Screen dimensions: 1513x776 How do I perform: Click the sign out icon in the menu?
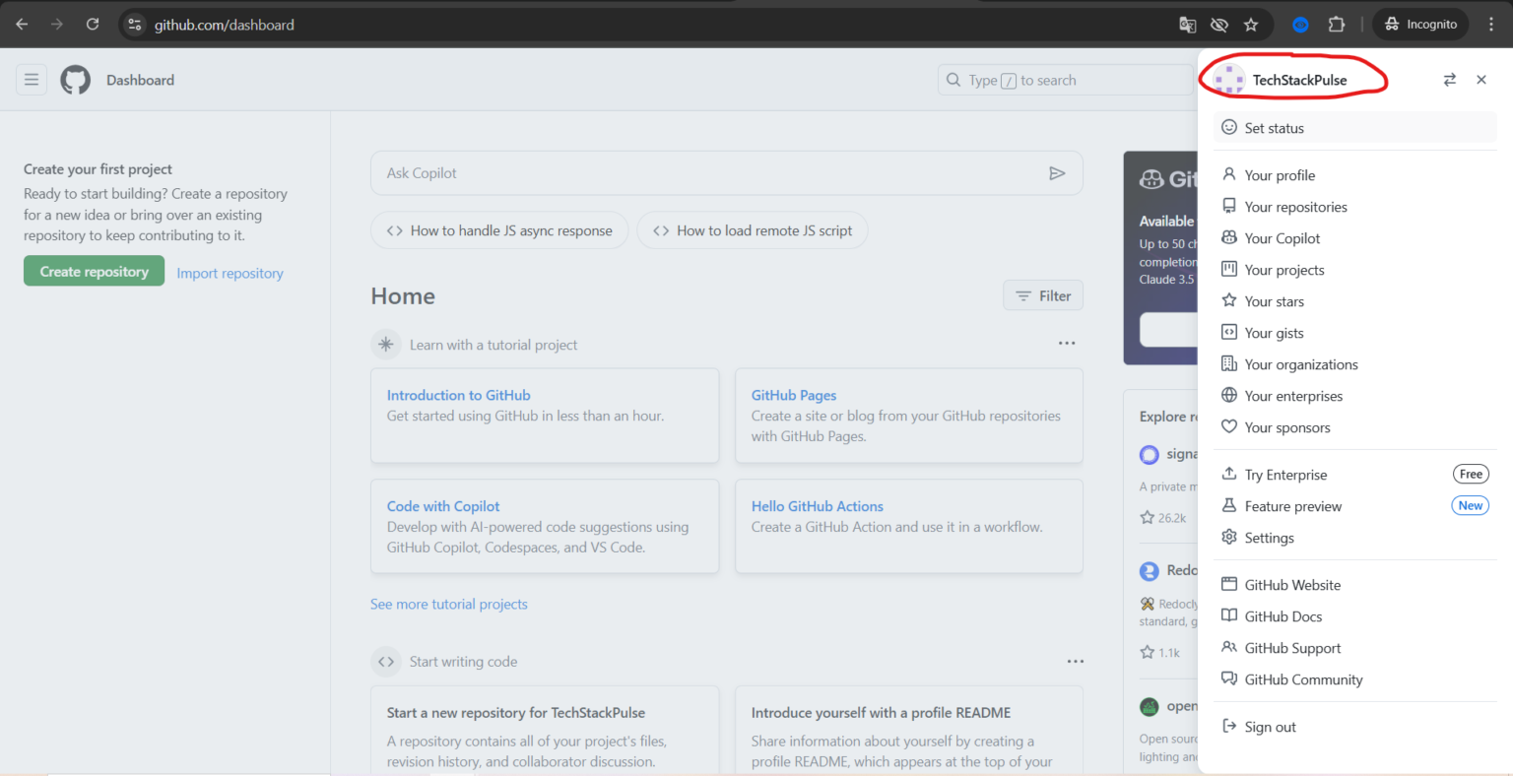click(1228, 726)
